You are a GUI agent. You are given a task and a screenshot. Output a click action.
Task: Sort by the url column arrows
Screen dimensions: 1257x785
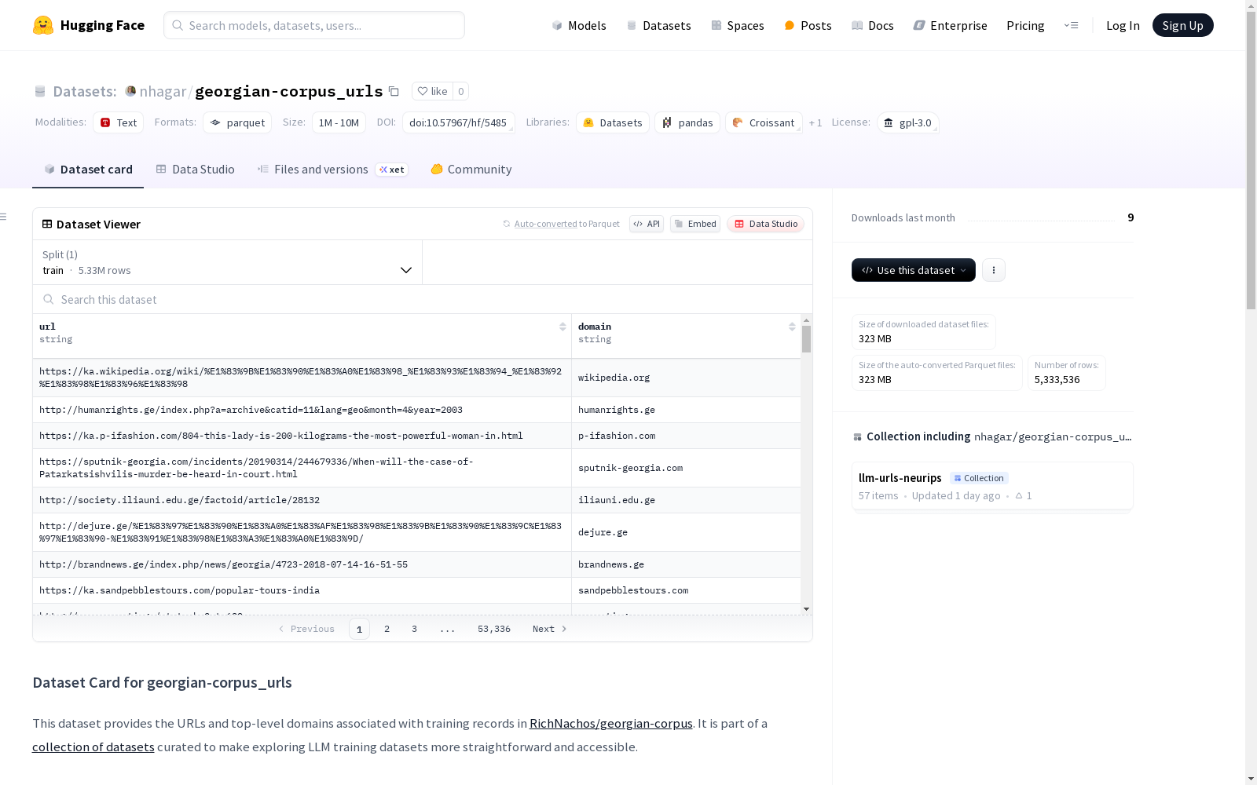563,327
